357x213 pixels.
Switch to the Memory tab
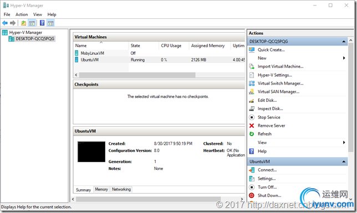(x=101, y=189)
